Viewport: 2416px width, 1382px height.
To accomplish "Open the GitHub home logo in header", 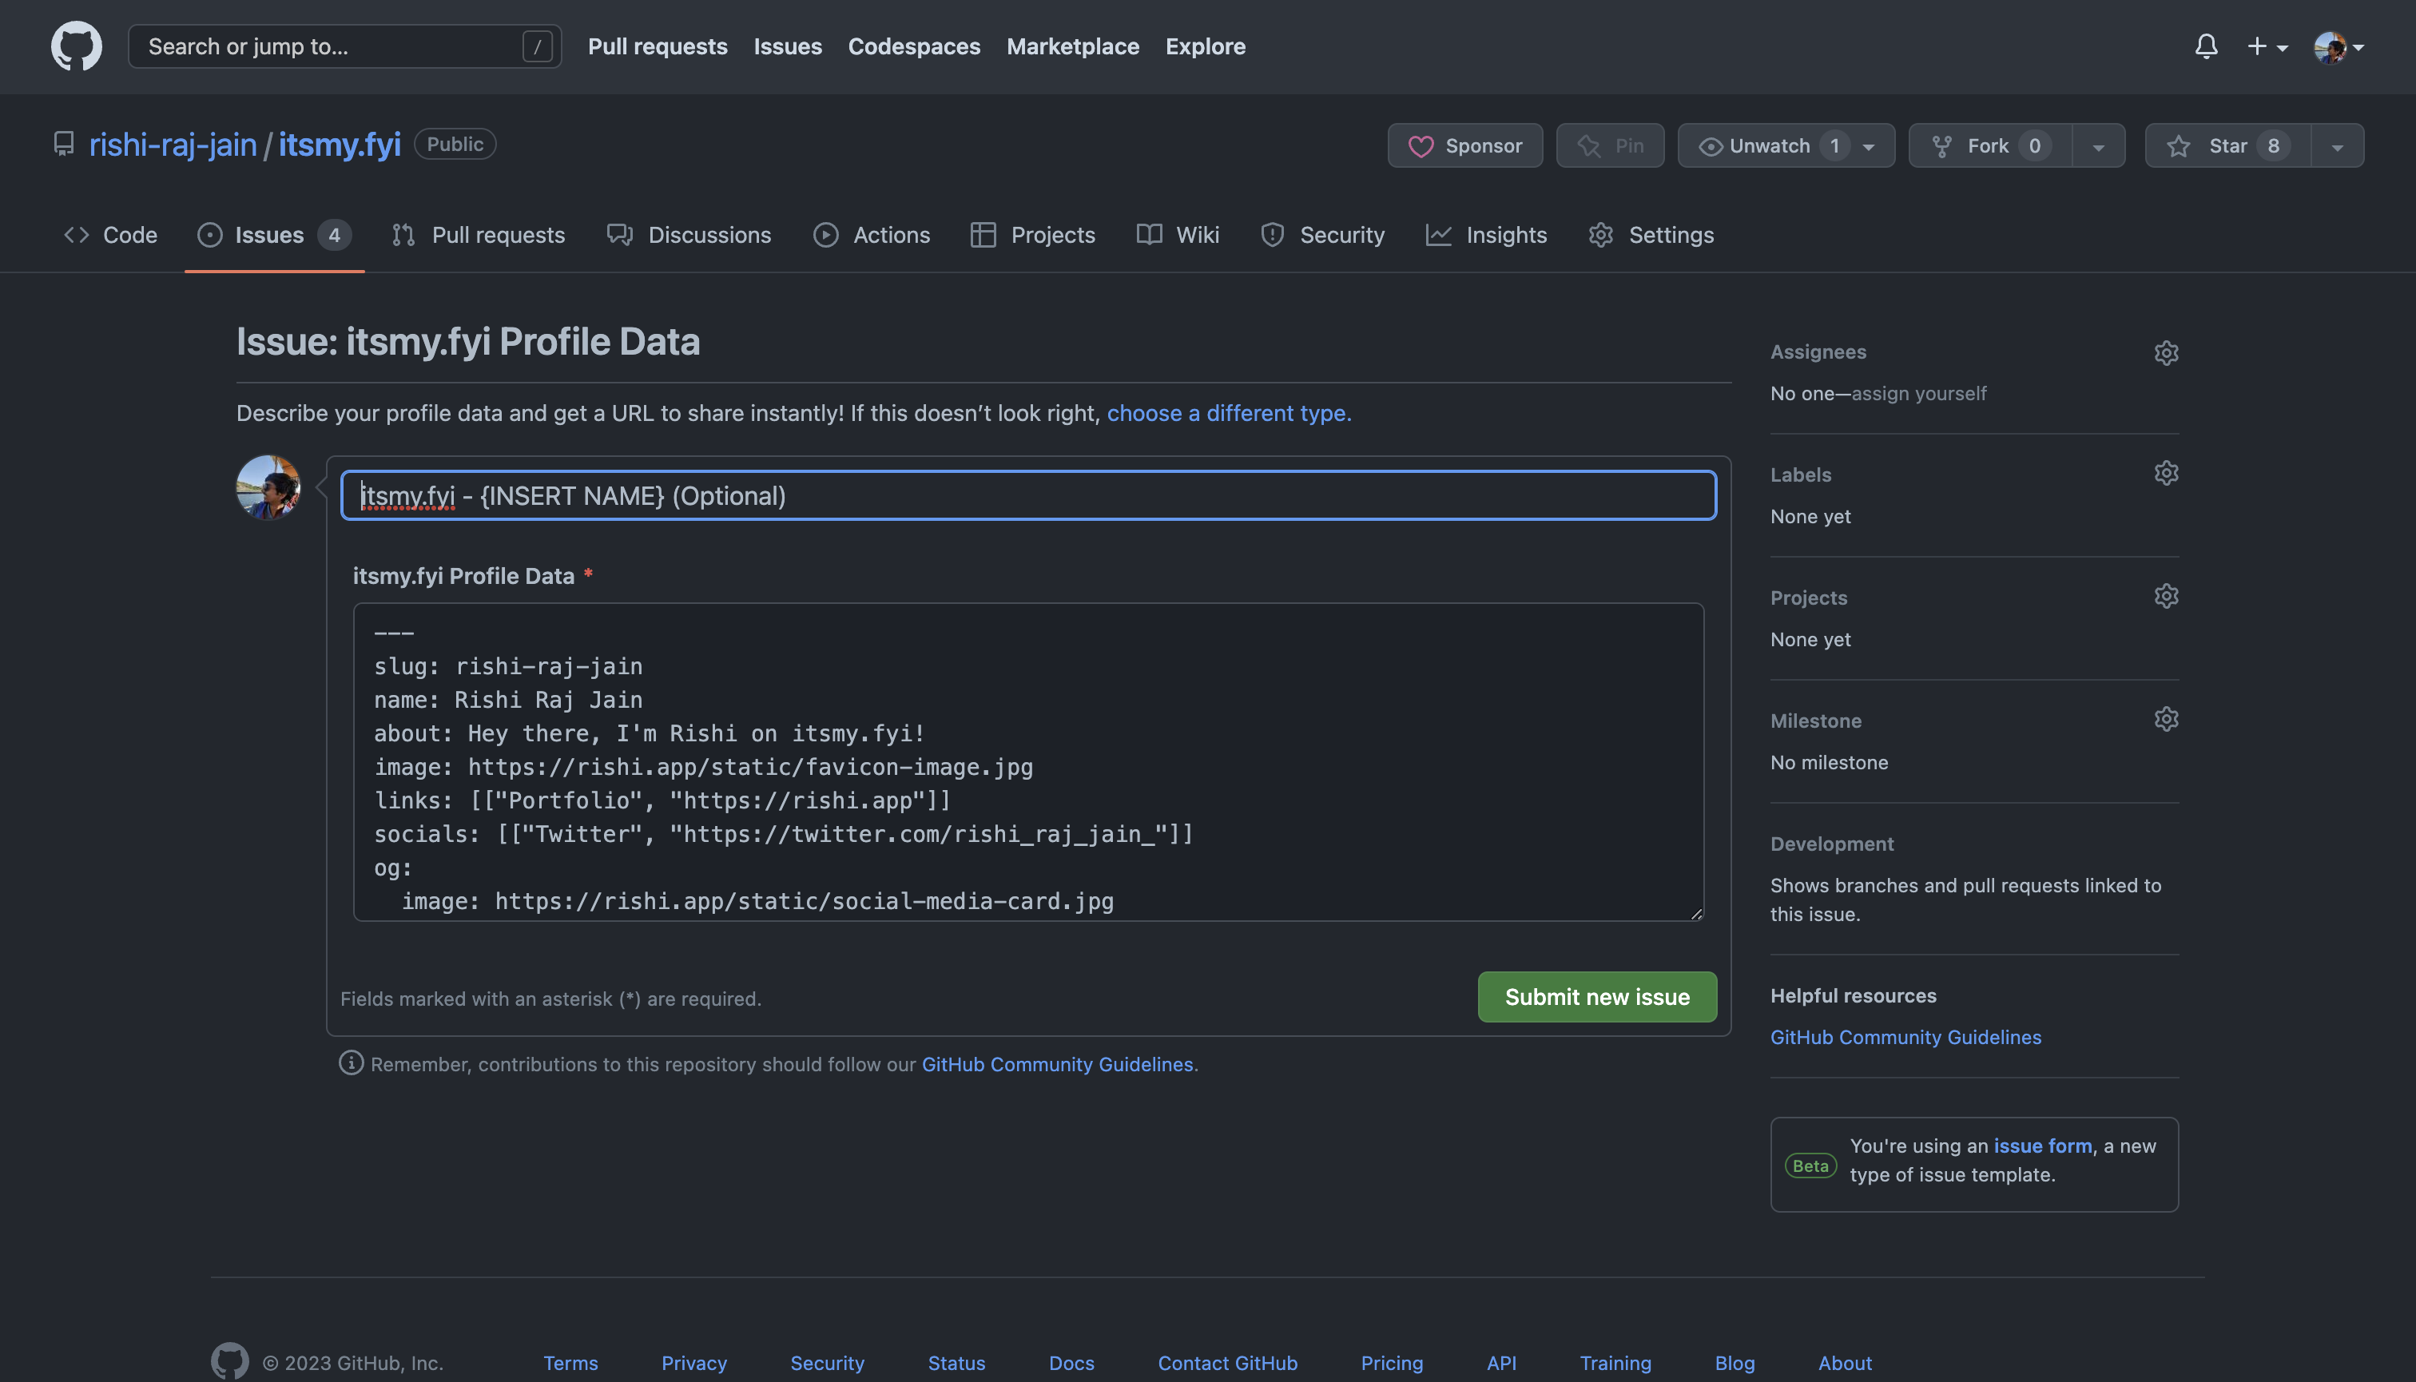I will point(76,46).
